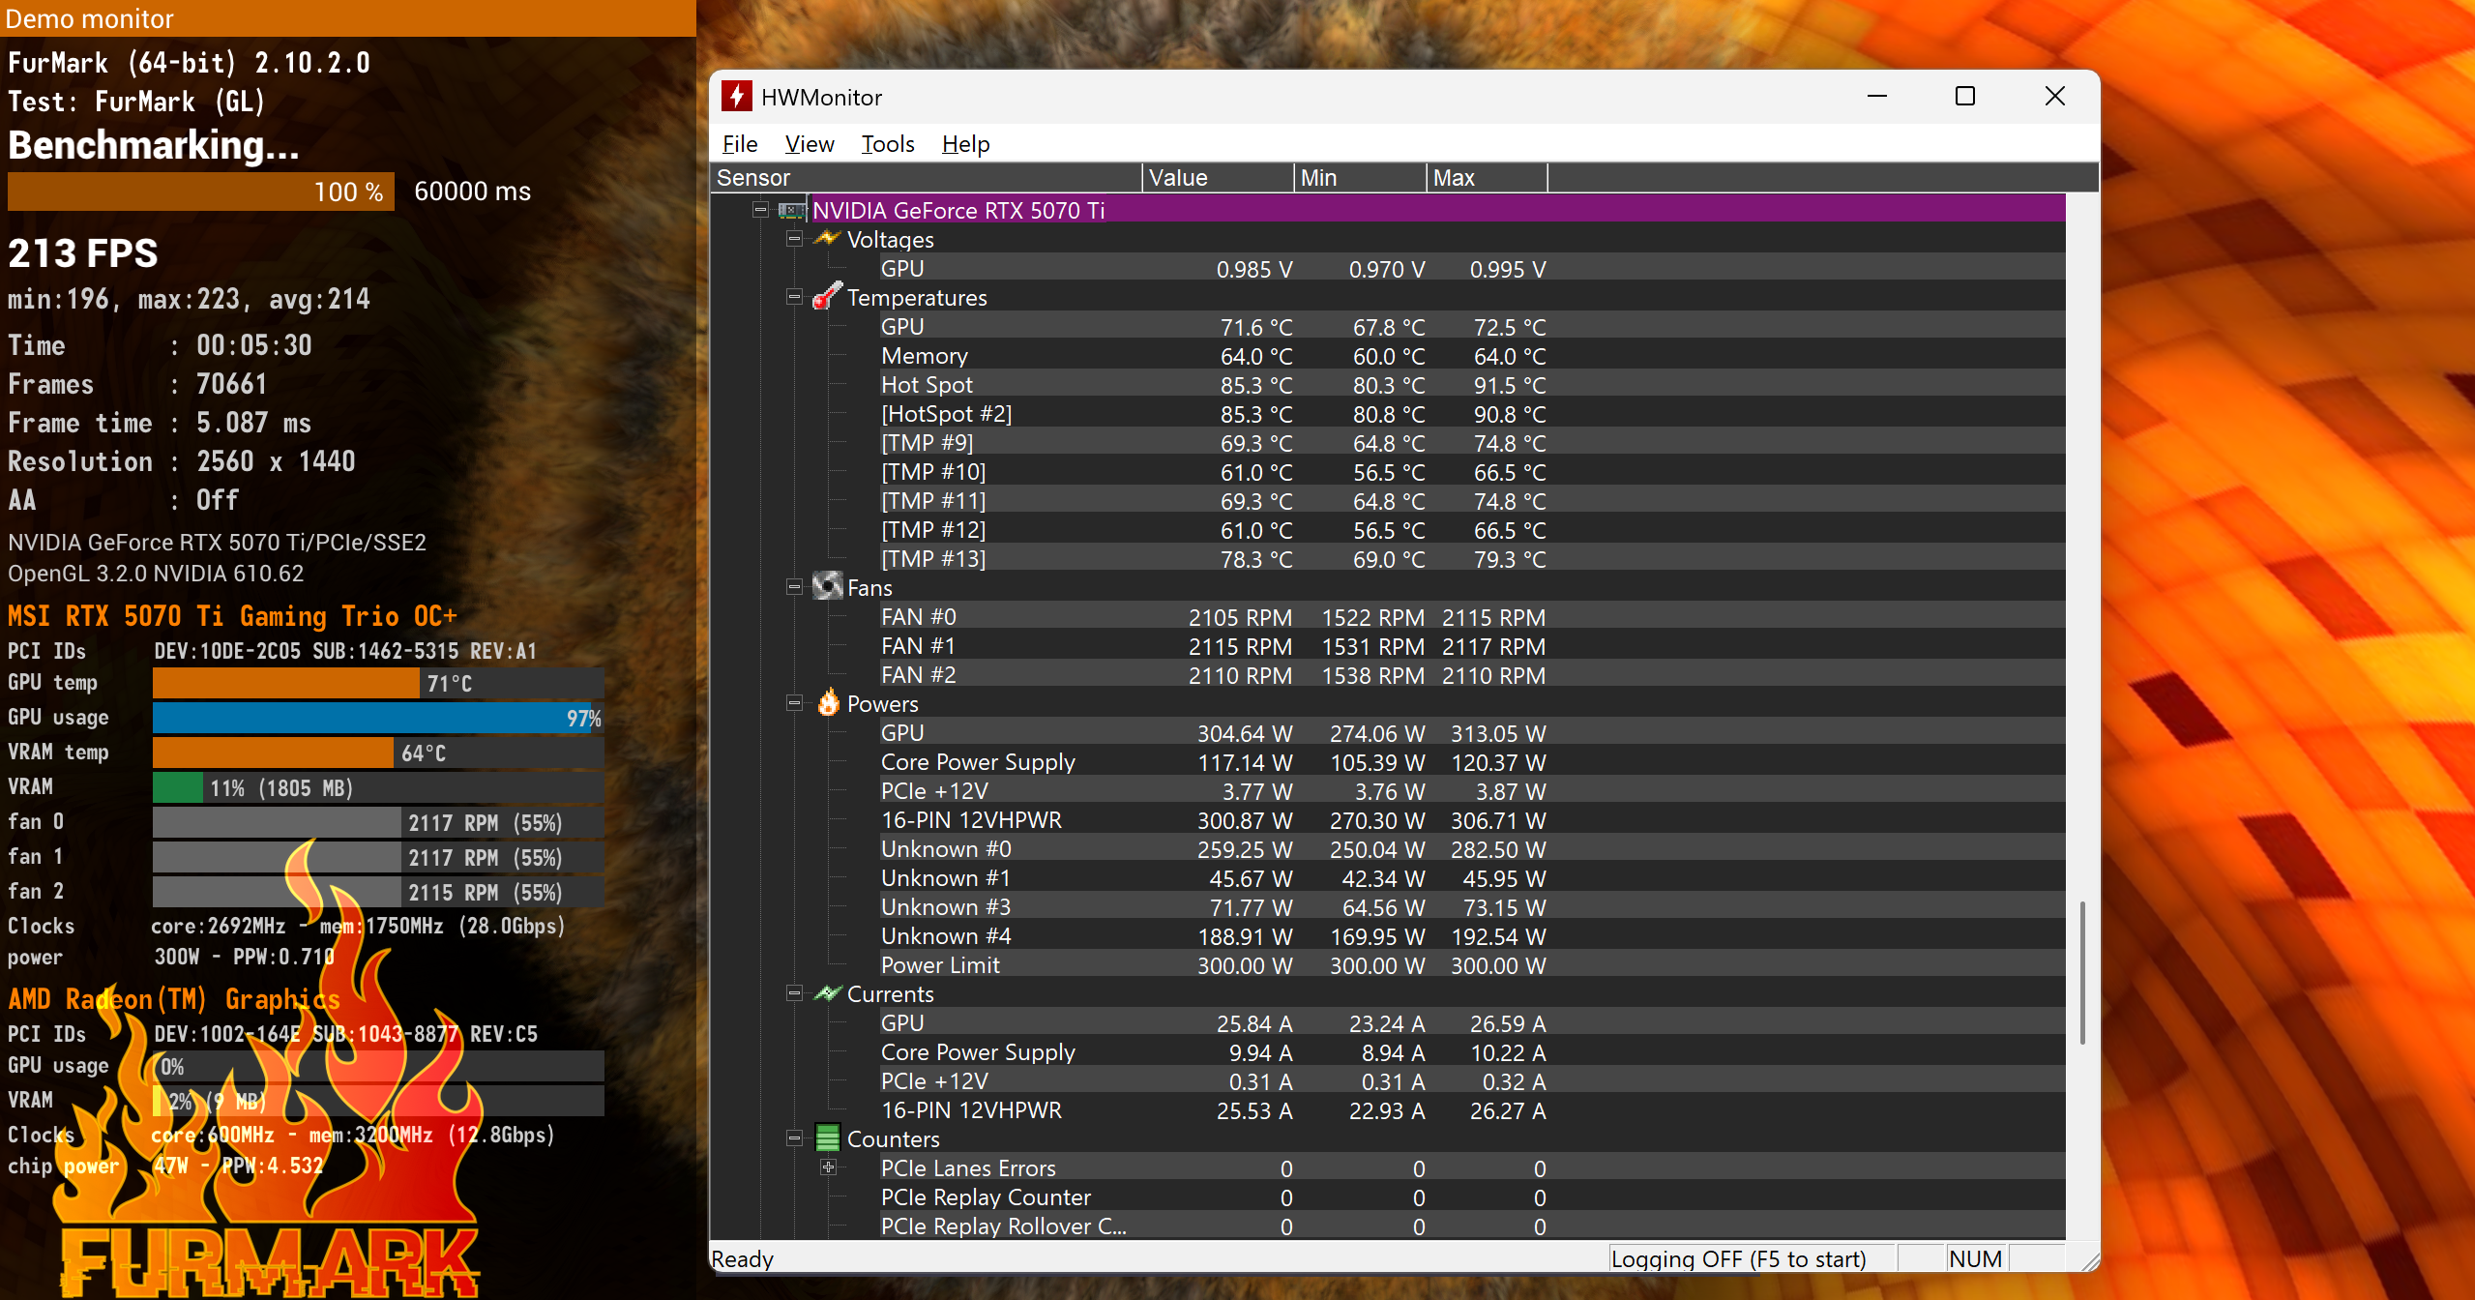
Task: Click the fan 0 2117 RPM bar
Action: 378,822
